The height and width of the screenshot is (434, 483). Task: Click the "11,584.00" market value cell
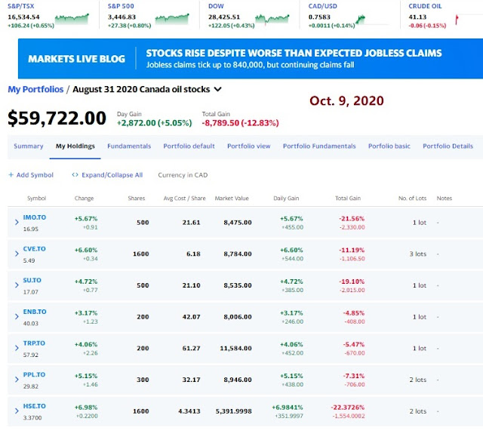pyautogui.click(x=235, y=349)
